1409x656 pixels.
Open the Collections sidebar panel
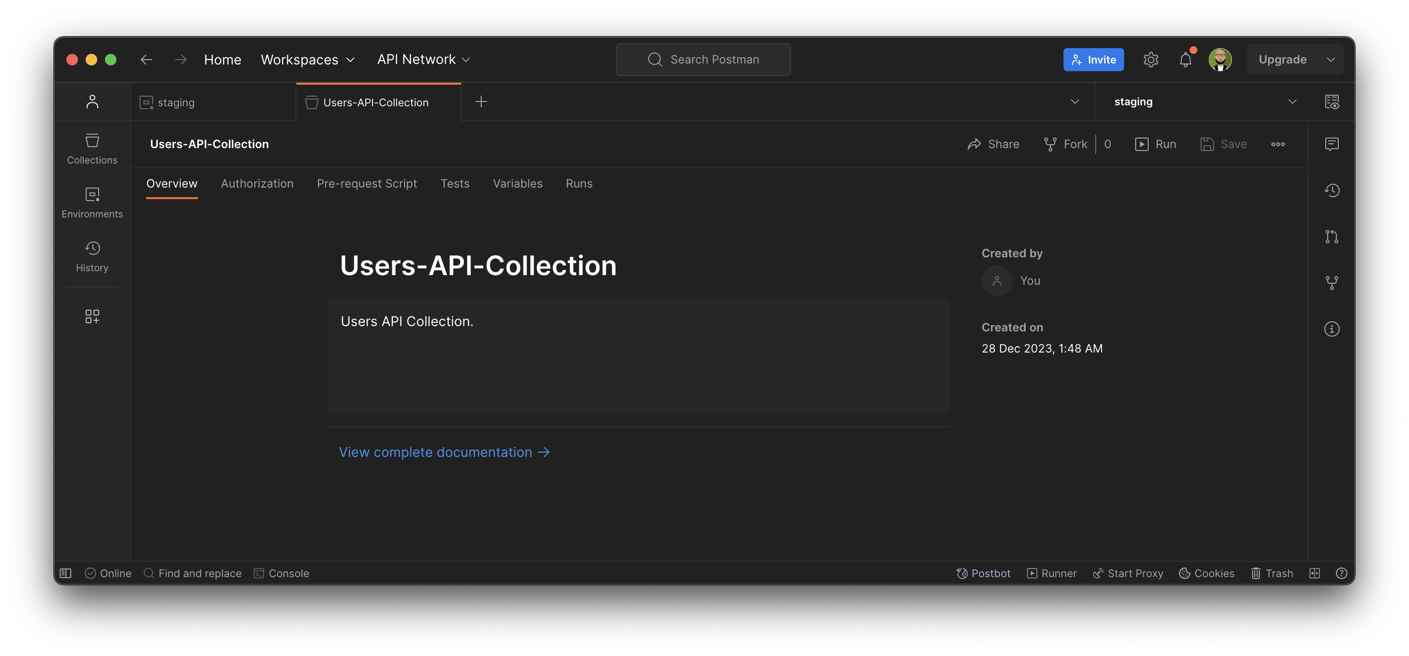[92, 148]
